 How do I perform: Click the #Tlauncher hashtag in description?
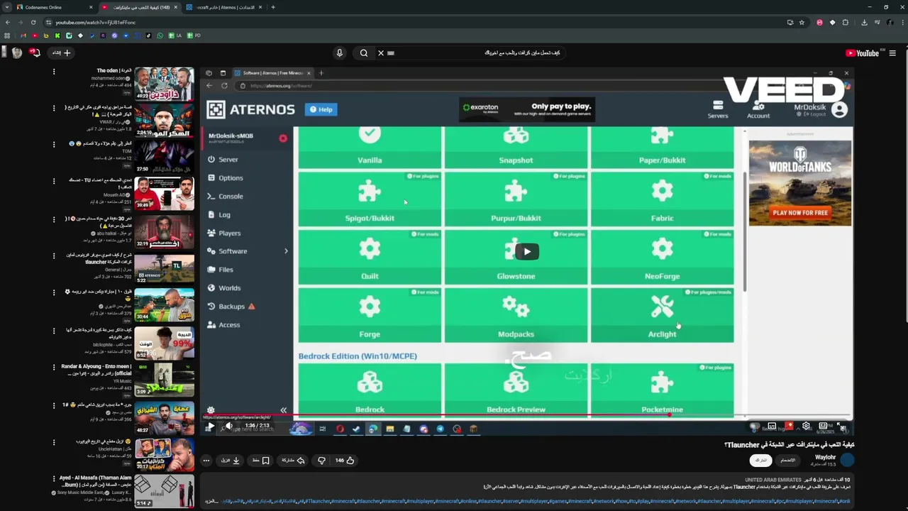(318, 501)
